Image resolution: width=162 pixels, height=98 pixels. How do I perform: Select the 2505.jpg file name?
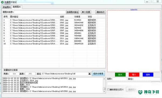[64, 28]
